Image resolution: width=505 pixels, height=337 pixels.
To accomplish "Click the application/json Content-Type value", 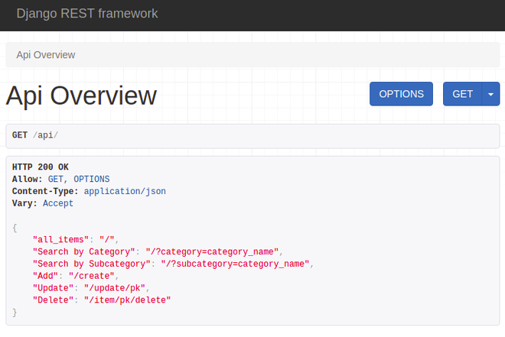I will click(x=125, y=191).
